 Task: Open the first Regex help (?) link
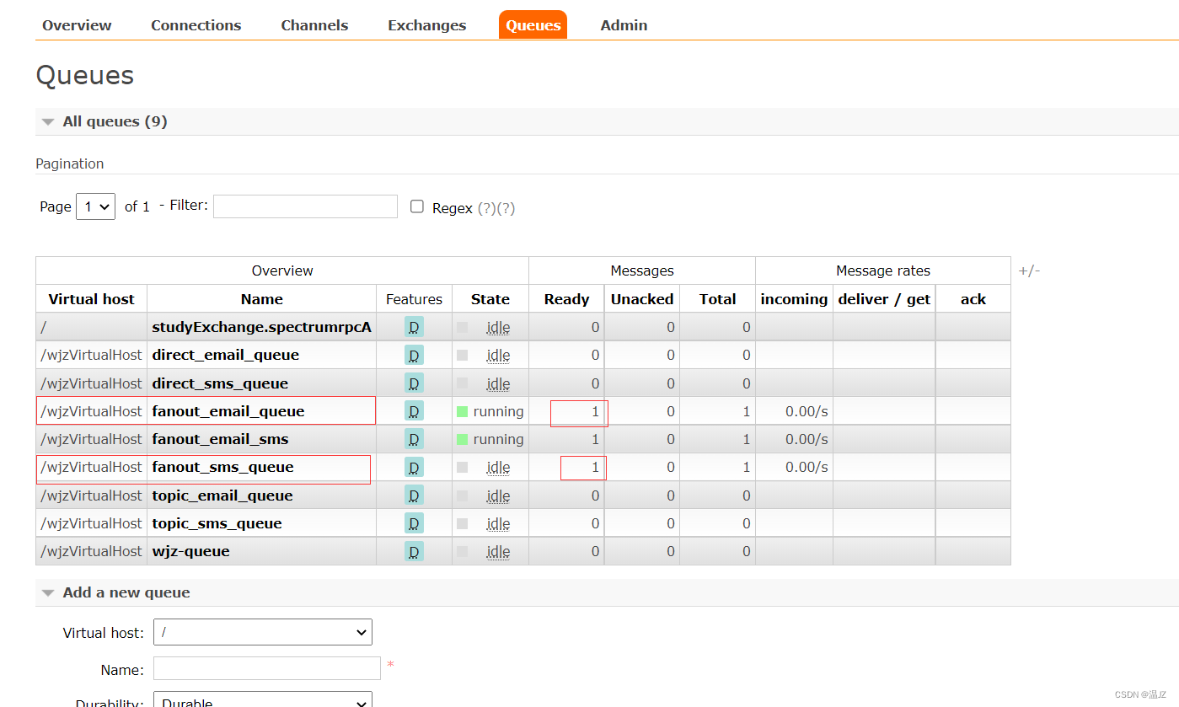(487, 208)
